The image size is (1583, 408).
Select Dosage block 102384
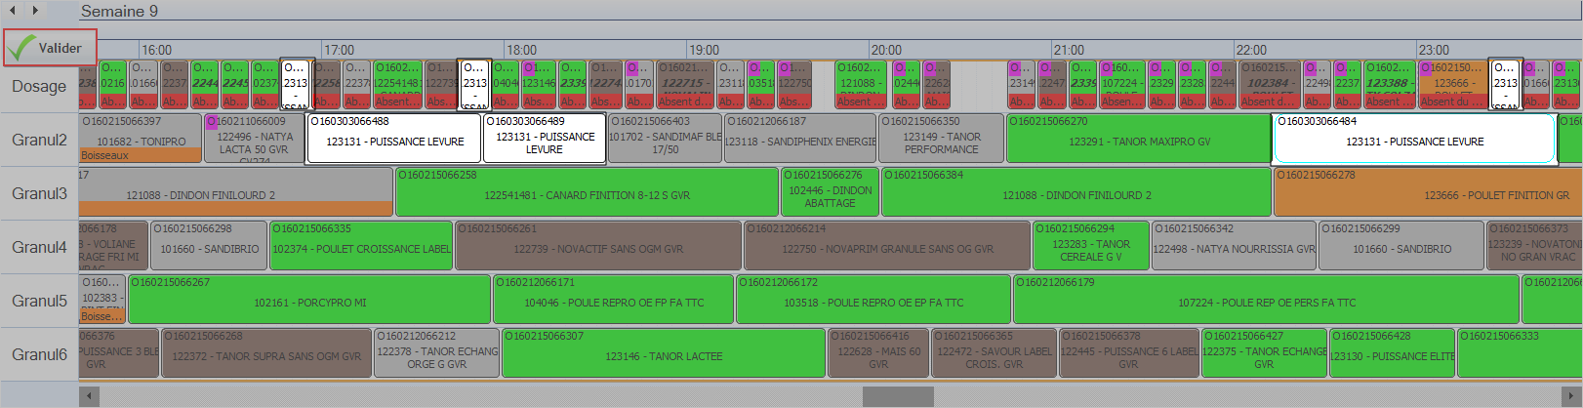1270,85
